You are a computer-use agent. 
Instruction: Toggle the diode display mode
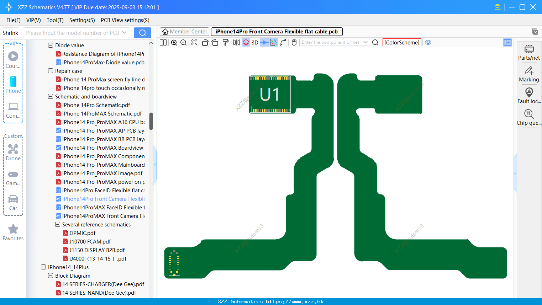click(x=264, y=42)
